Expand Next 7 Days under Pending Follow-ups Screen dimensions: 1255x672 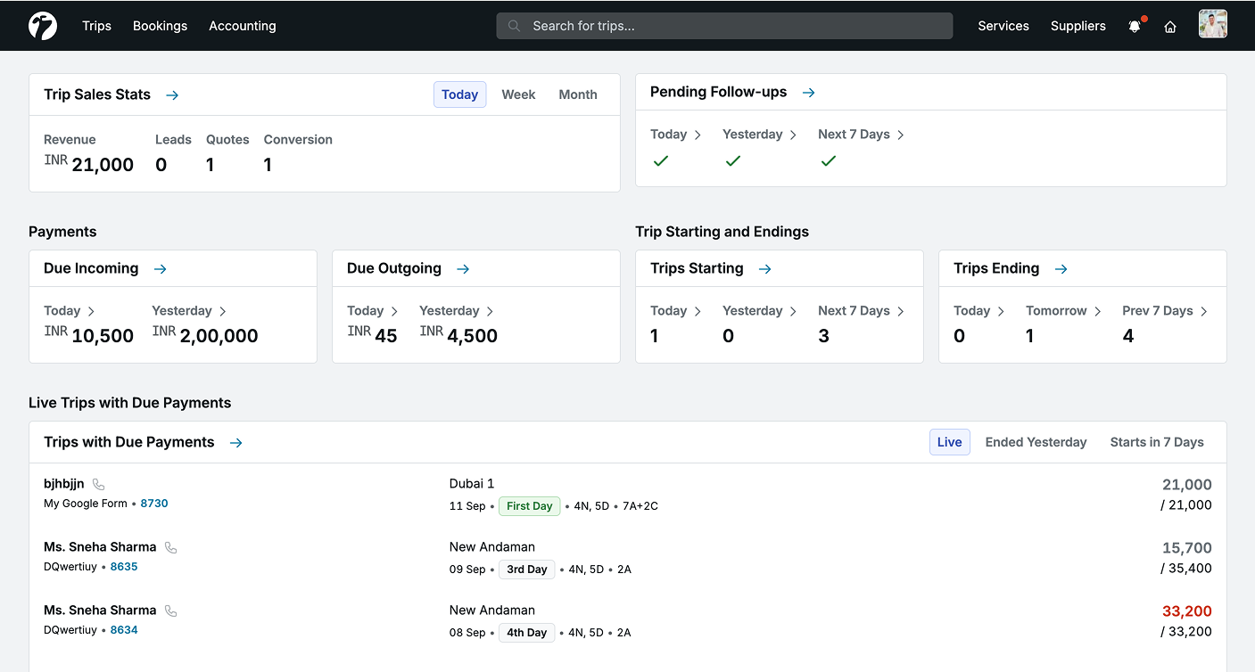(862, 135)
